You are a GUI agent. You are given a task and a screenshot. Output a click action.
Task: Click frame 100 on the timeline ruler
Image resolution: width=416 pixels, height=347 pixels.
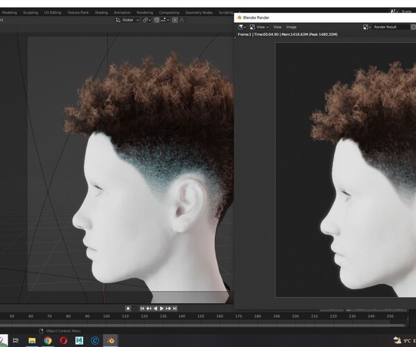(x=106, y=316)
